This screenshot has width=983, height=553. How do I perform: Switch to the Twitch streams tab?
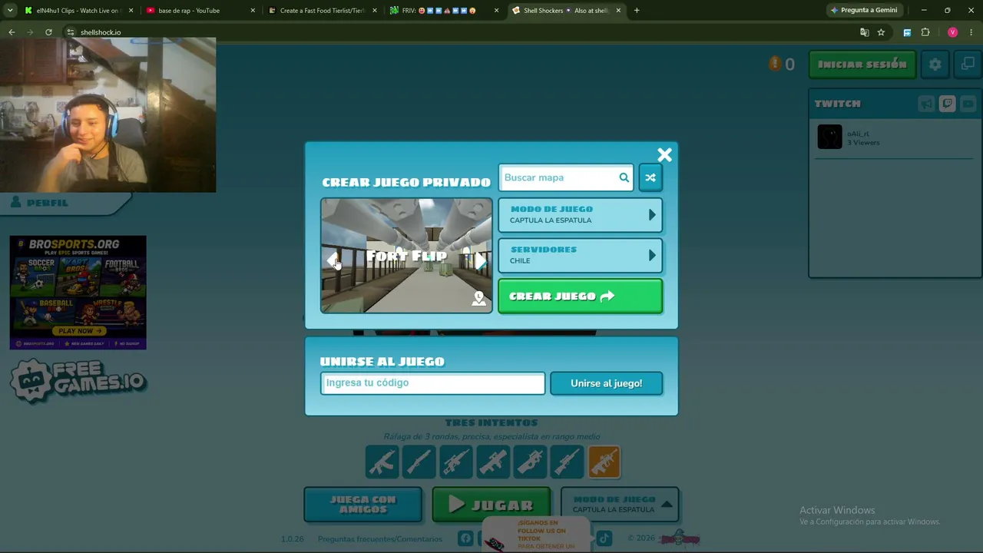947,104
